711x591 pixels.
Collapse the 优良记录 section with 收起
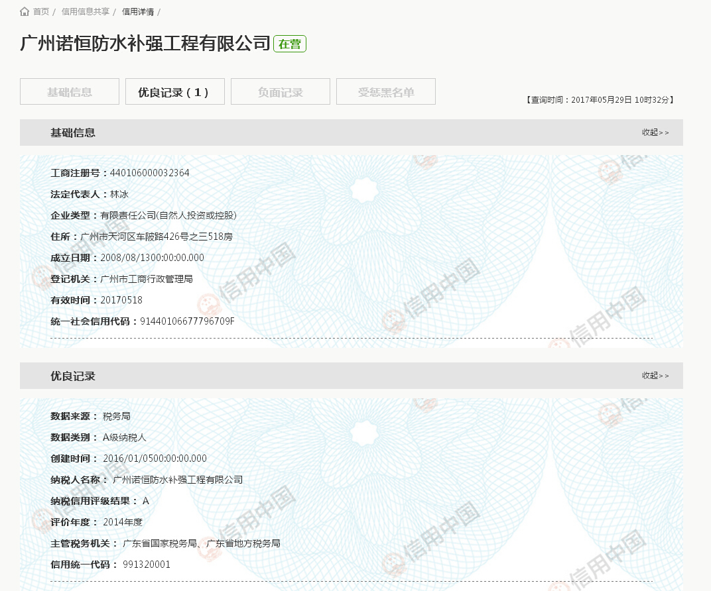[x=655, y=376]
